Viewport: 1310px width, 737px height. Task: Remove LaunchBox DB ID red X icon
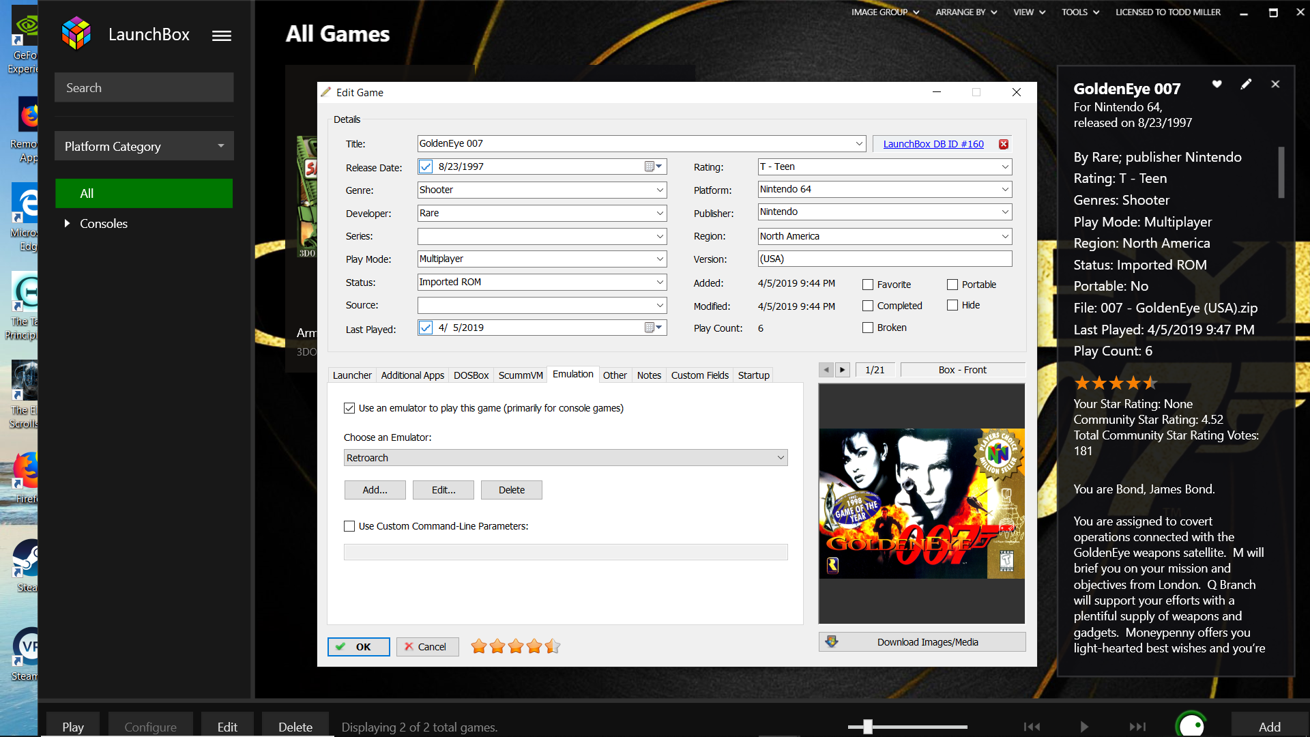point(1004,144)
